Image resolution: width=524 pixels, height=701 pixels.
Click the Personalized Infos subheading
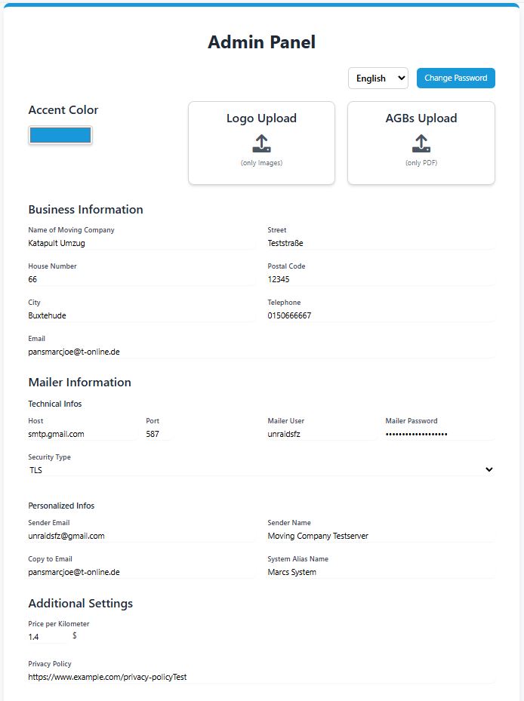tap(61, 506)
